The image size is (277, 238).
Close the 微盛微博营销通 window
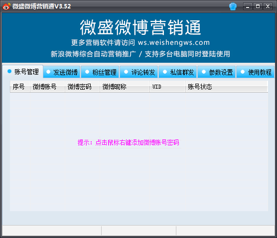pyautogui.click(x=268, y=6)
